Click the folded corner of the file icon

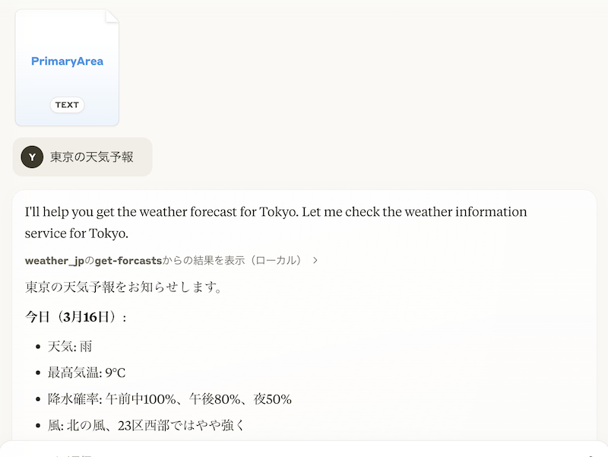tap(112, 16)
